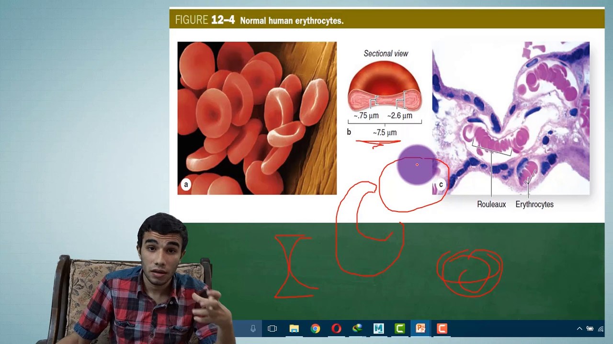This screenshot has height=344, width=613.
Task: Open File Explorer from the taskbar
Action: [294, 329]
